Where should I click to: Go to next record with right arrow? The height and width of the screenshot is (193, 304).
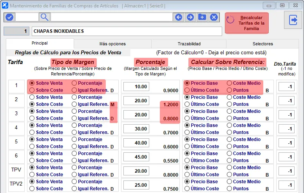(x=190, y=17)
